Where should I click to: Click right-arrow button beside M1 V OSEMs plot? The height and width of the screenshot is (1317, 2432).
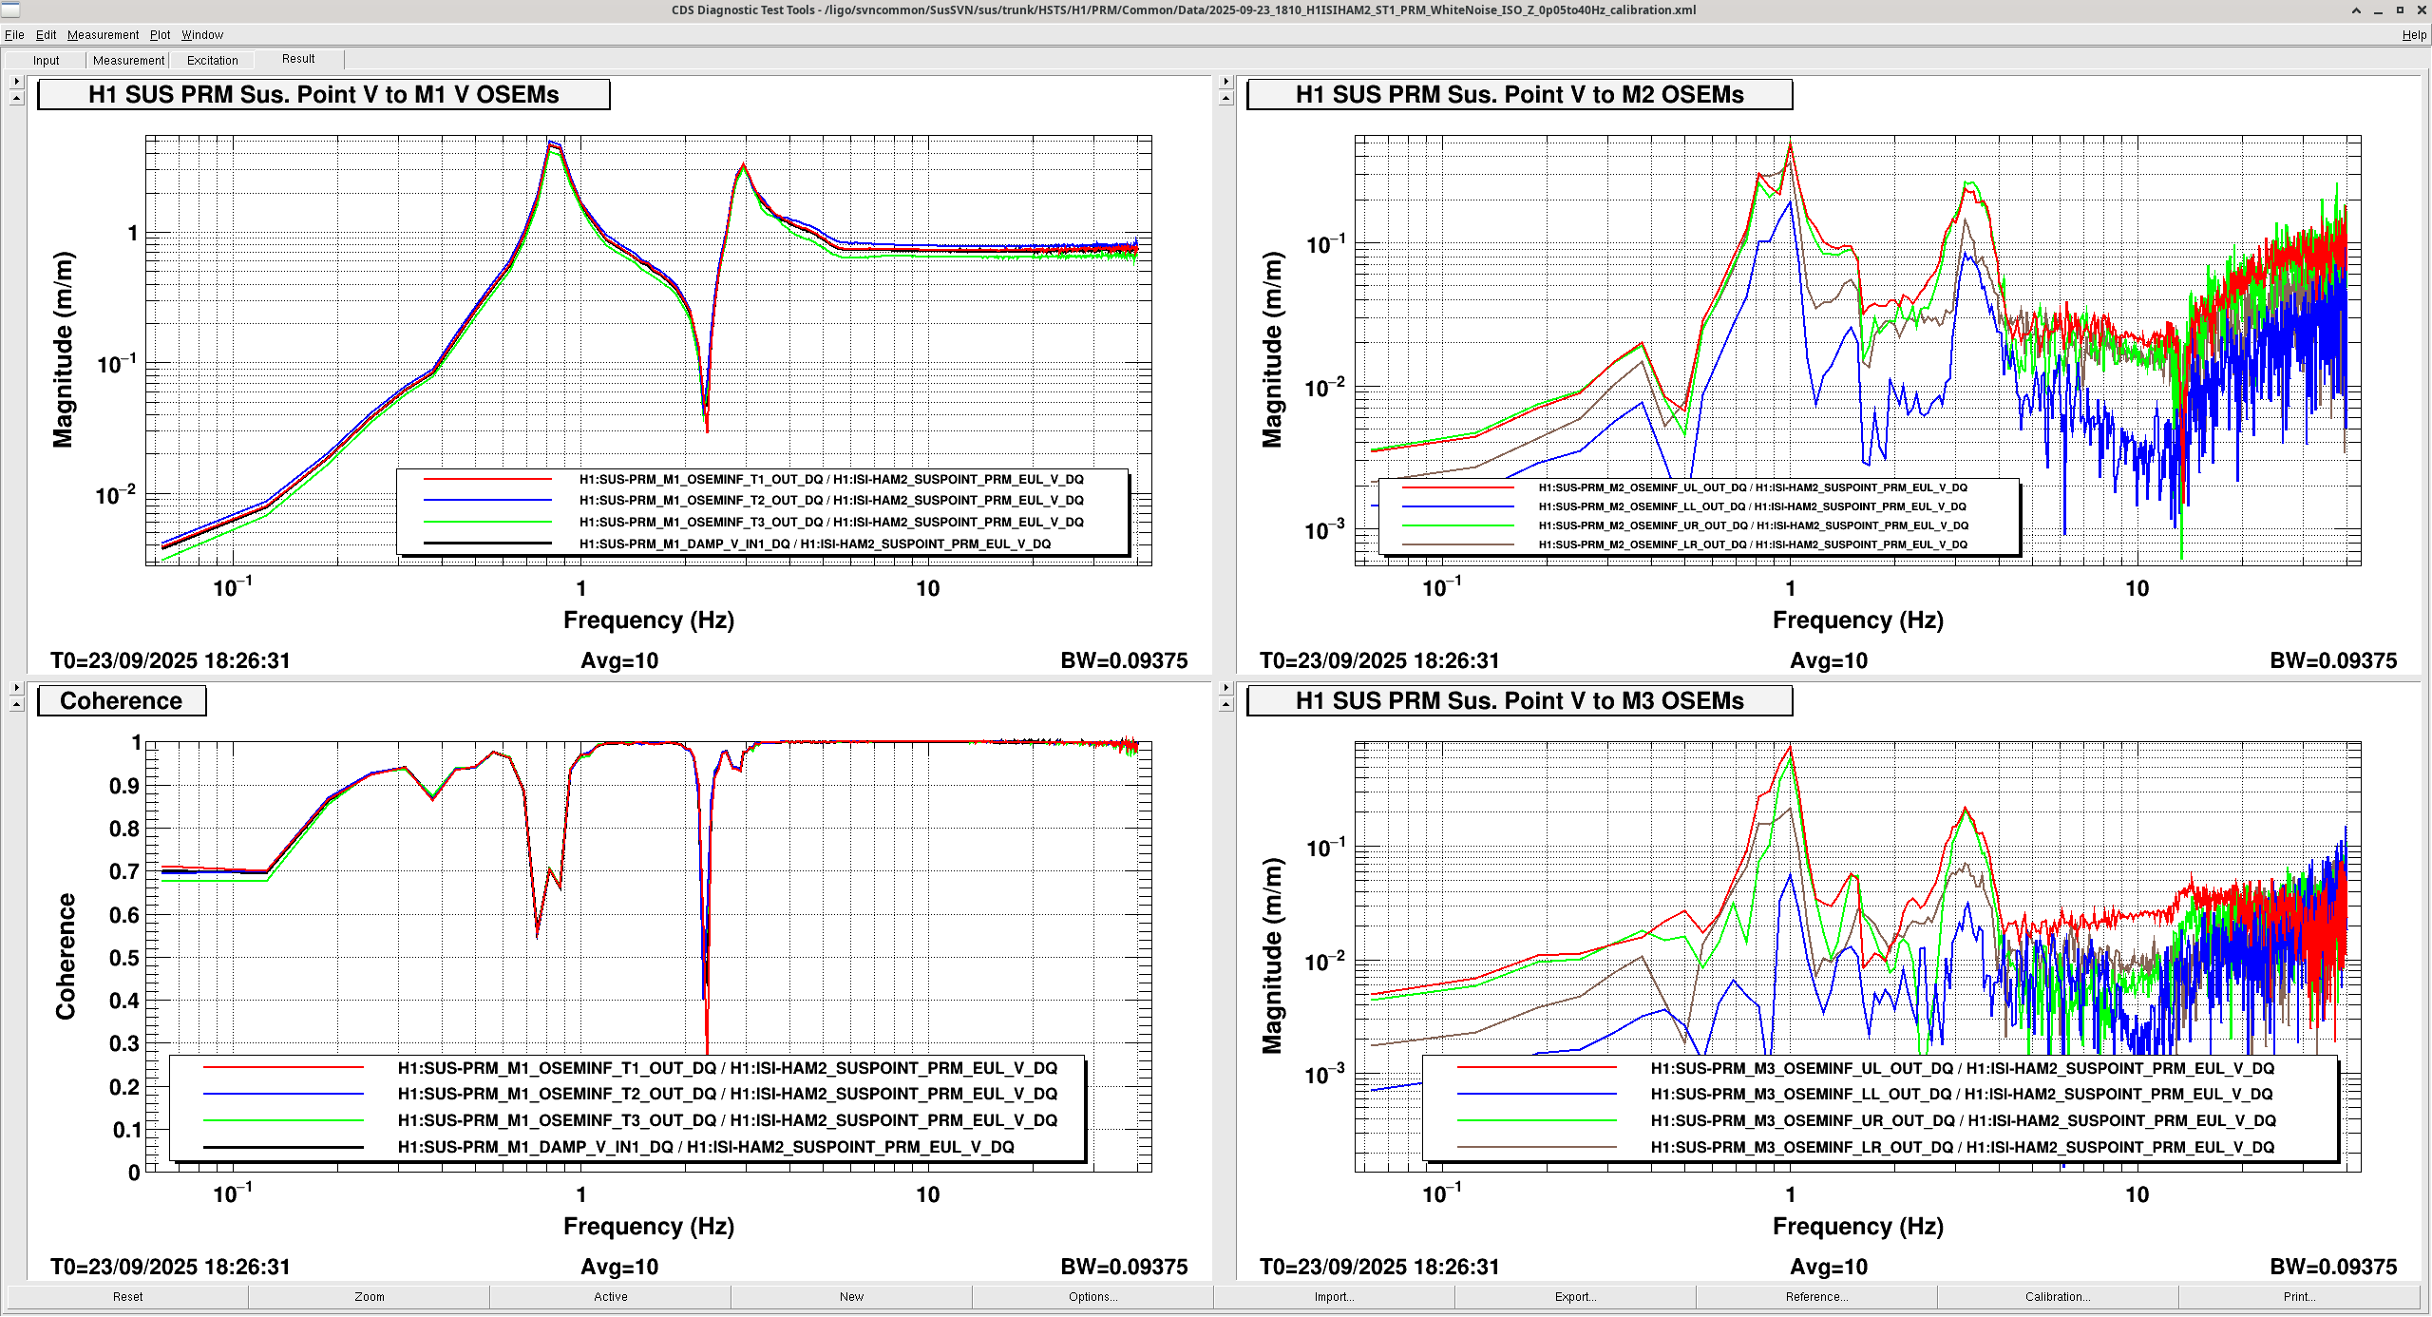tap(16, 82)
